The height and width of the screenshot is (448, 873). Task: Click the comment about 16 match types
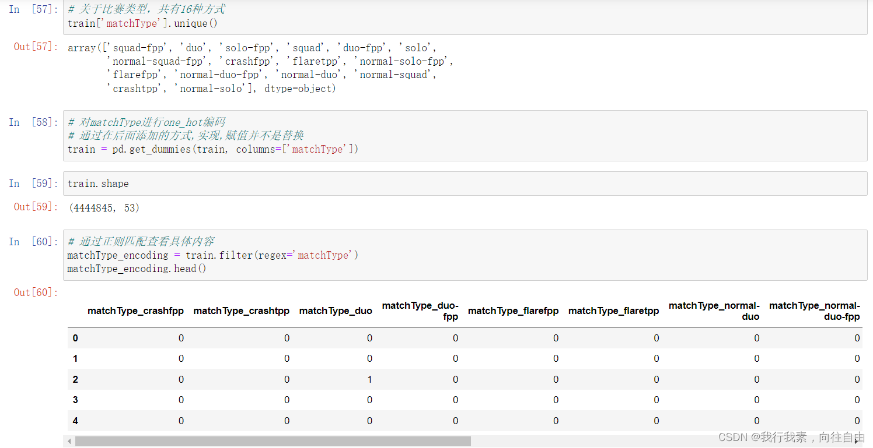pos(146,10)
